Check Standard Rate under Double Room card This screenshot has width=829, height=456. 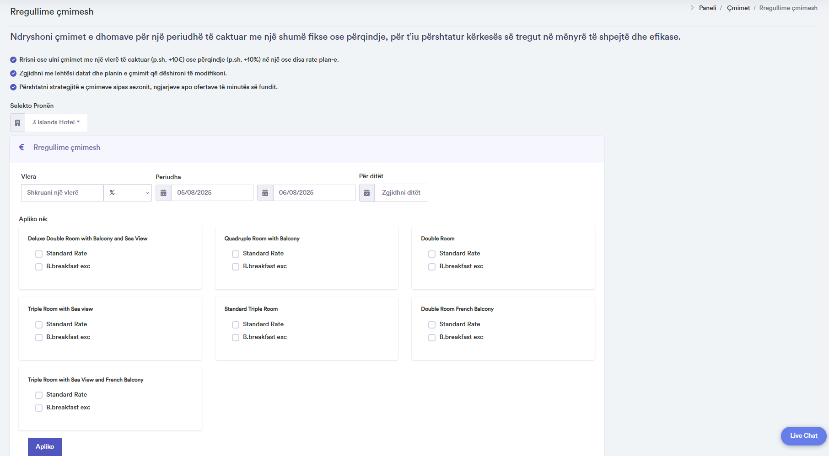tap(432, 254)
